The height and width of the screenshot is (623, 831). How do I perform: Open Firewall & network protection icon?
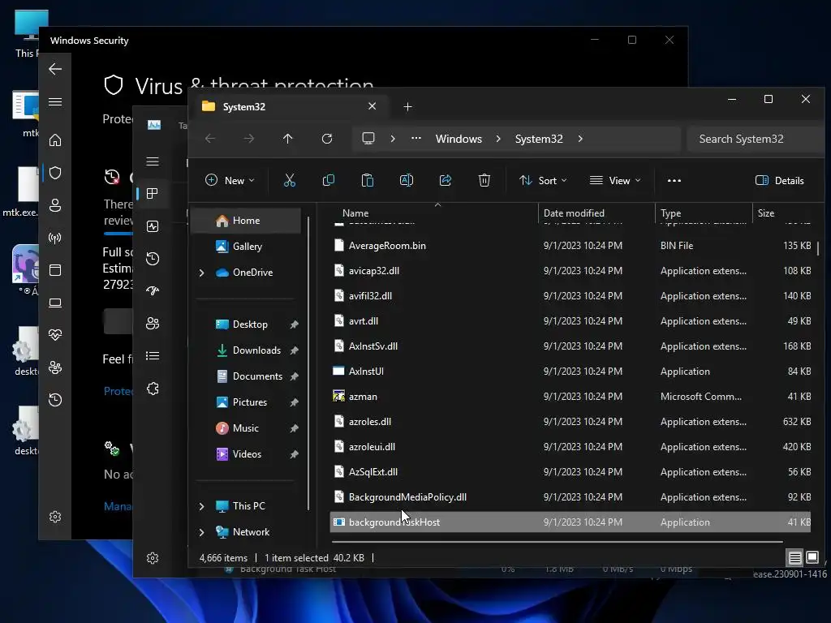pyautogui.click(x=55, y=238)
